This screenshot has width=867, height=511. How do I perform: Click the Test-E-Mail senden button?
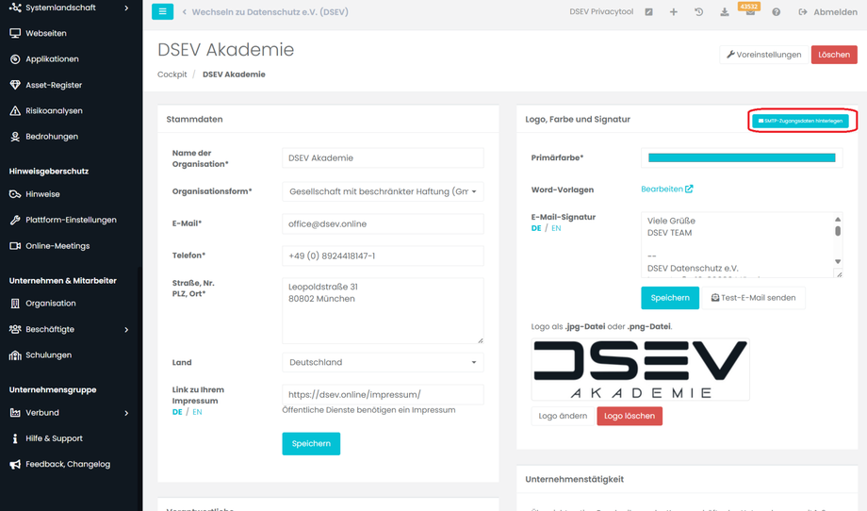tap(753, 298)
